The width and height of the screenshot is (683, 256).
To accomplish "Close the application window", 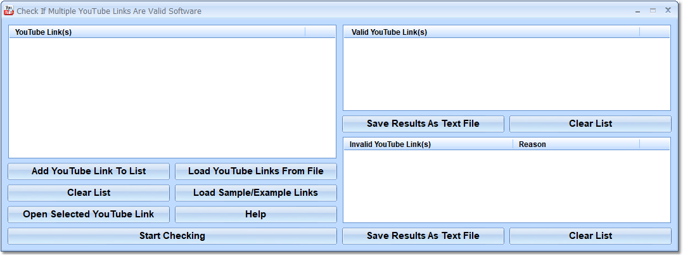I will (x=668, y=10).
